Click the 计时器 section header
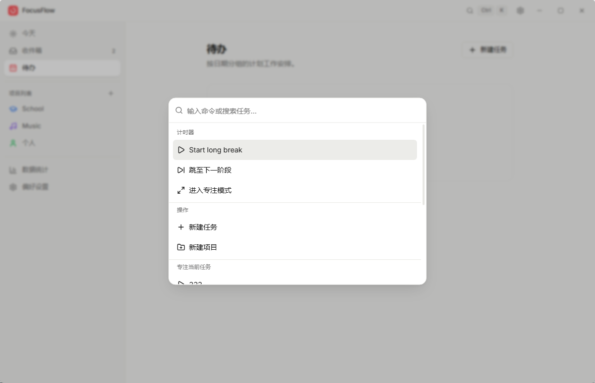595x383 pixels. click(x=185, y=132)
